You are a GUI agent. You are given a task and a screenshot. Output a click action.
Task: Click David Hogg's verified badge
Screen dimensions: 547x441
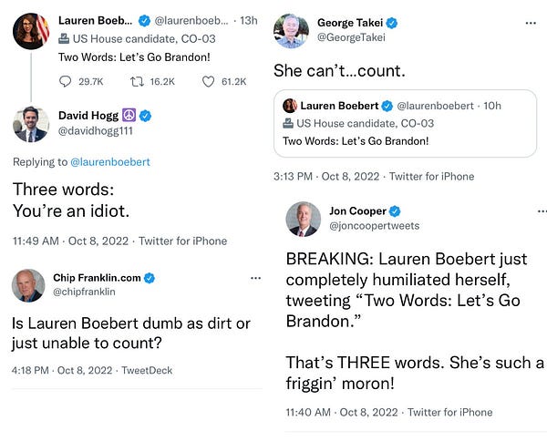(145, 116)
